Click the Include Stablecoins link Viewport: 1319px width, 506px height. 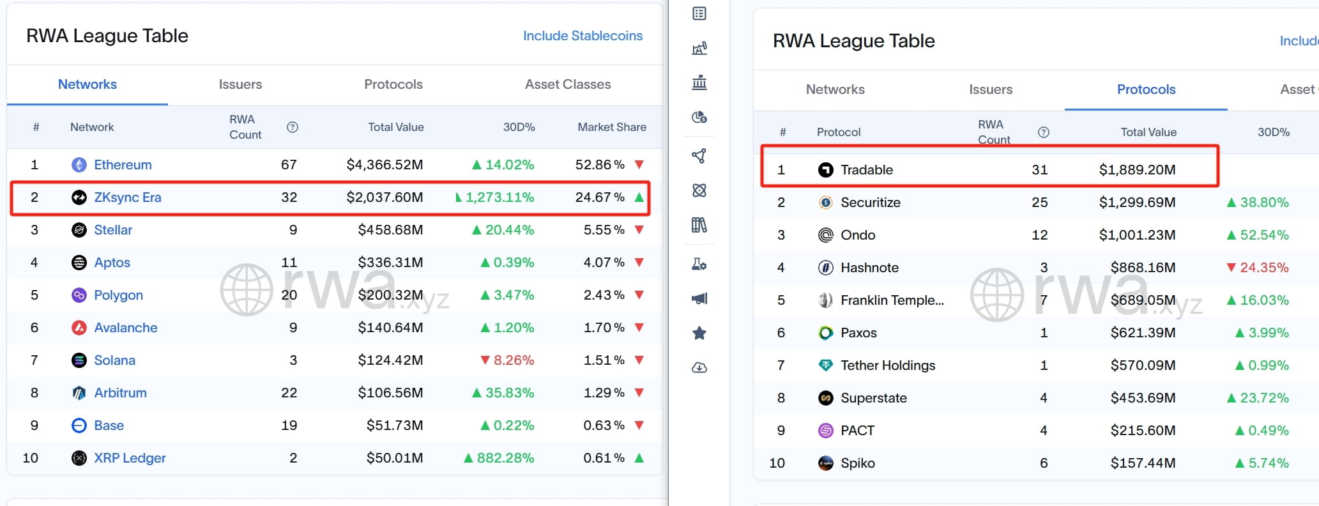point(583,36)
